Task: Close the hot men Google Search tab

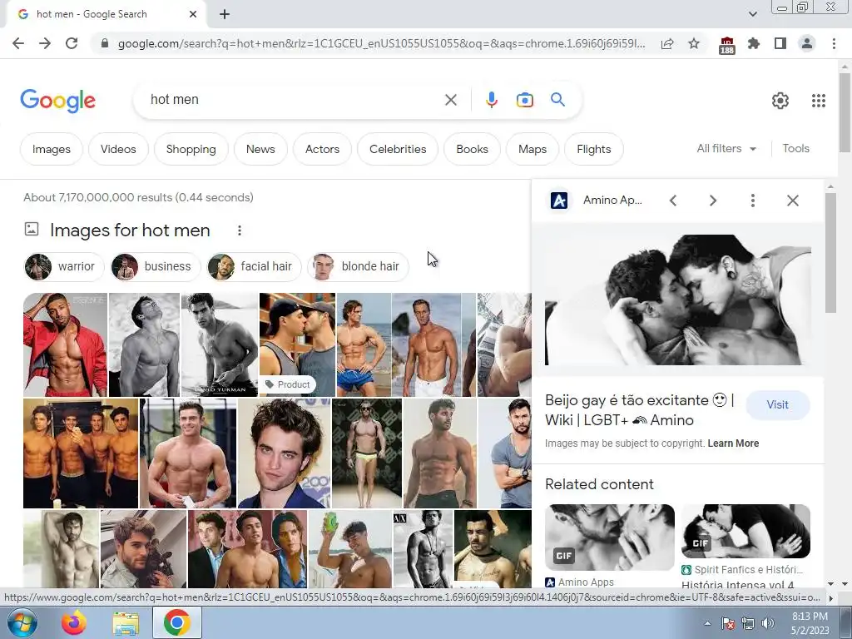Action: tap(193, 15)
